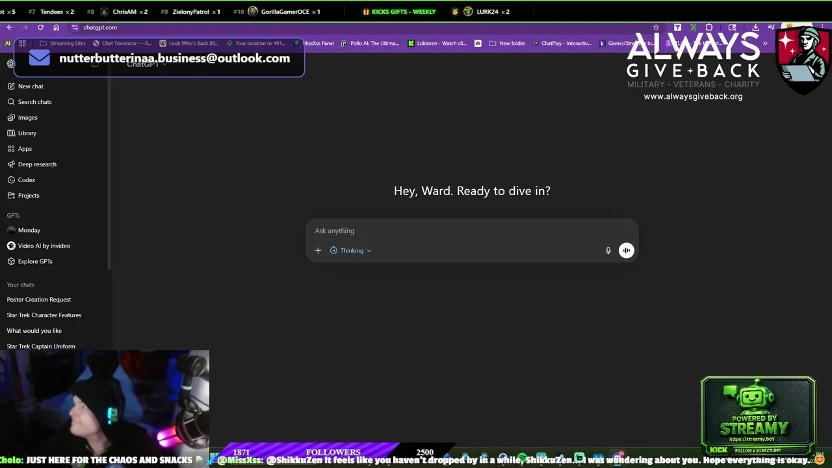The image size is (832, 468).
Task: Open the Chrome extensions puzzle icon
Action: 709,27
